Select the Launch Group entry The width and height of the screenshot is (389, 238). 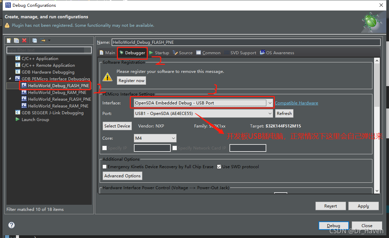tap(35, 119)
